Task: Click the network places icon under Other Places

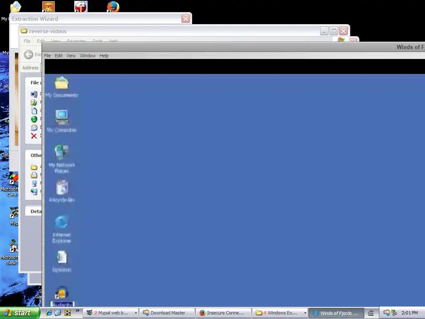Action: coord(34,191)
